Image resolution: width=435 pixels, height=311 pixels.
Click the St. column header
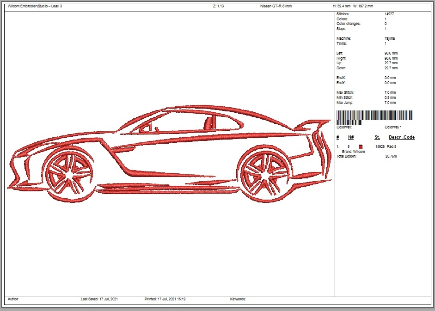377,137
